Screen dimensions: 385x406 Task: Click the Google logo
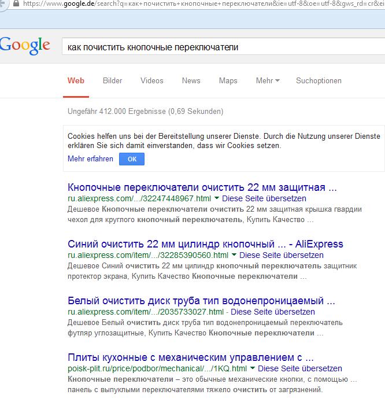(25, 46)
